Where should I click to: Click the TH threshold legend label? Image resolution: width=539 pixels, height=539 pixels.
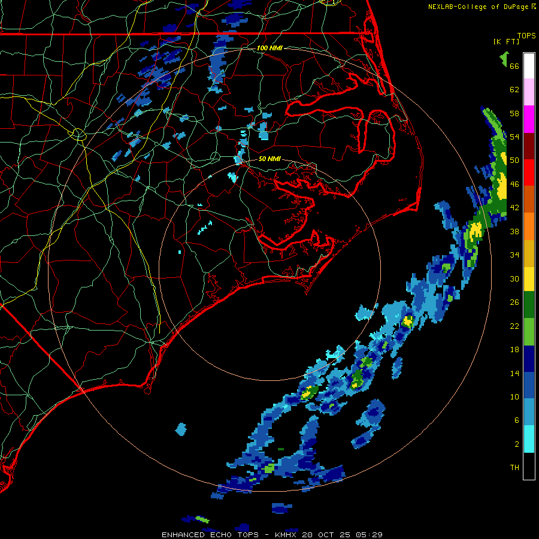(514, 467)
